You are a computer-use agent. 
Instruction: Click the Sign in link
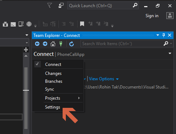[152, 16]
